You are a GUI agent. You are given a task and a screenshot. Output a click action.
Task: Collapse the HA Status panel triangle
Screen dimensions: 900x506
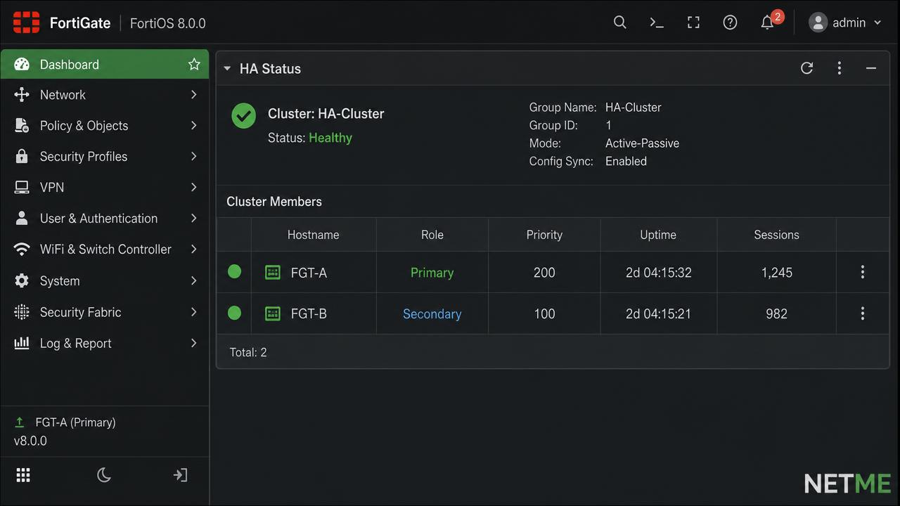pyautogui.click(x=227, y=68)
